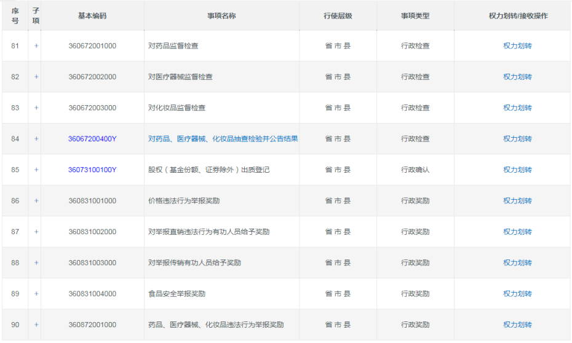Screen dimensions: 572x343
Task: Open code link 36067200400Y
Action: (x=92, y=139)
